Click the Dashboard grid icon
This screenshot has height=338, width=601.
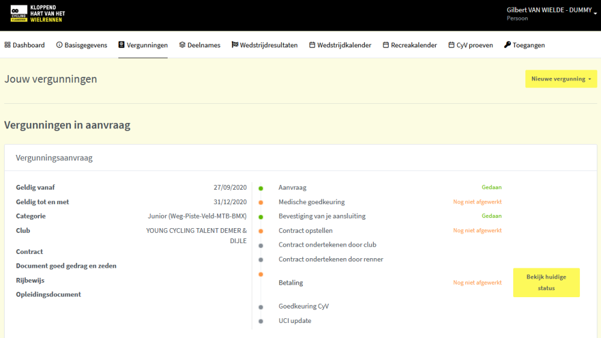click(7, 45)
